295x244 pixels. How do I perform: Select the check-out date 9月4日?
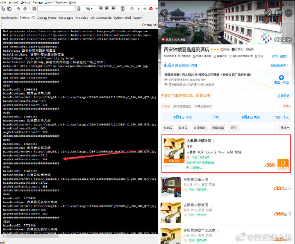click(x=251, y=118)
